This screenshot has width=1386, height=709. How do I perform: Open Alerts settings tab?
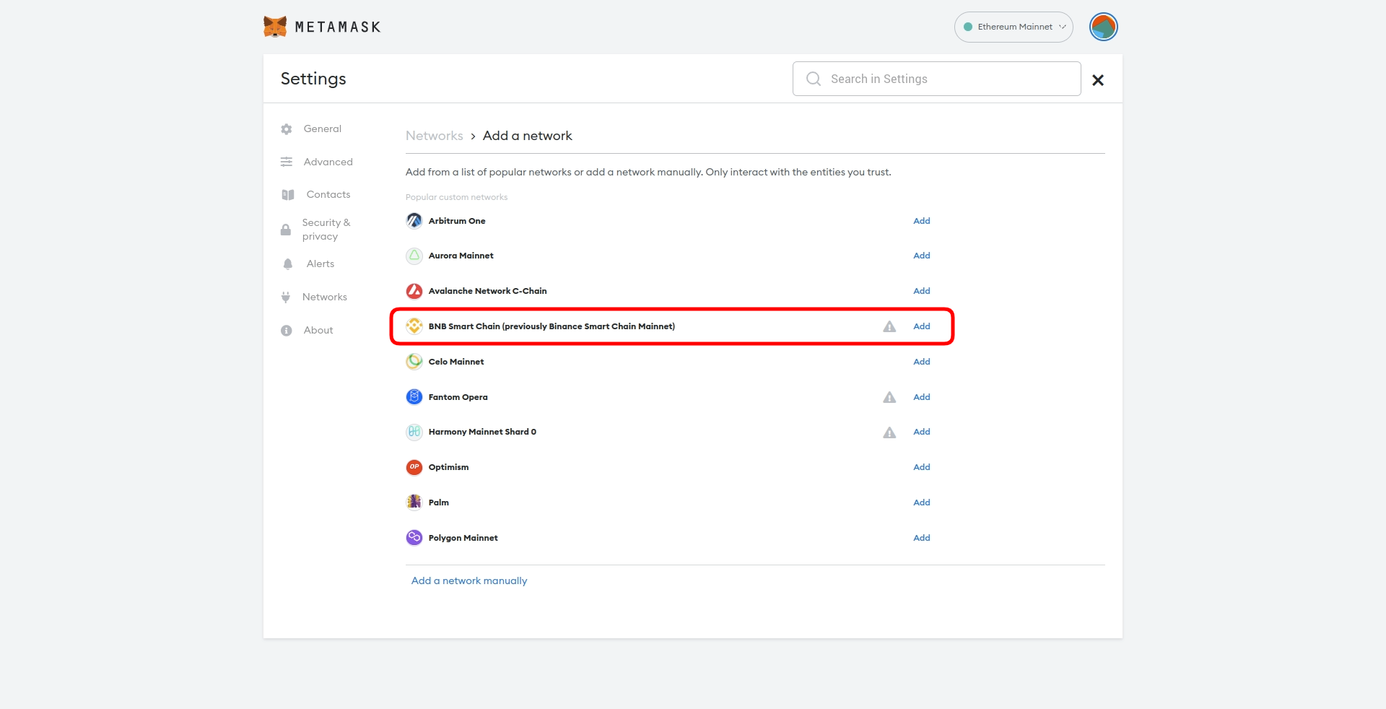320,264
